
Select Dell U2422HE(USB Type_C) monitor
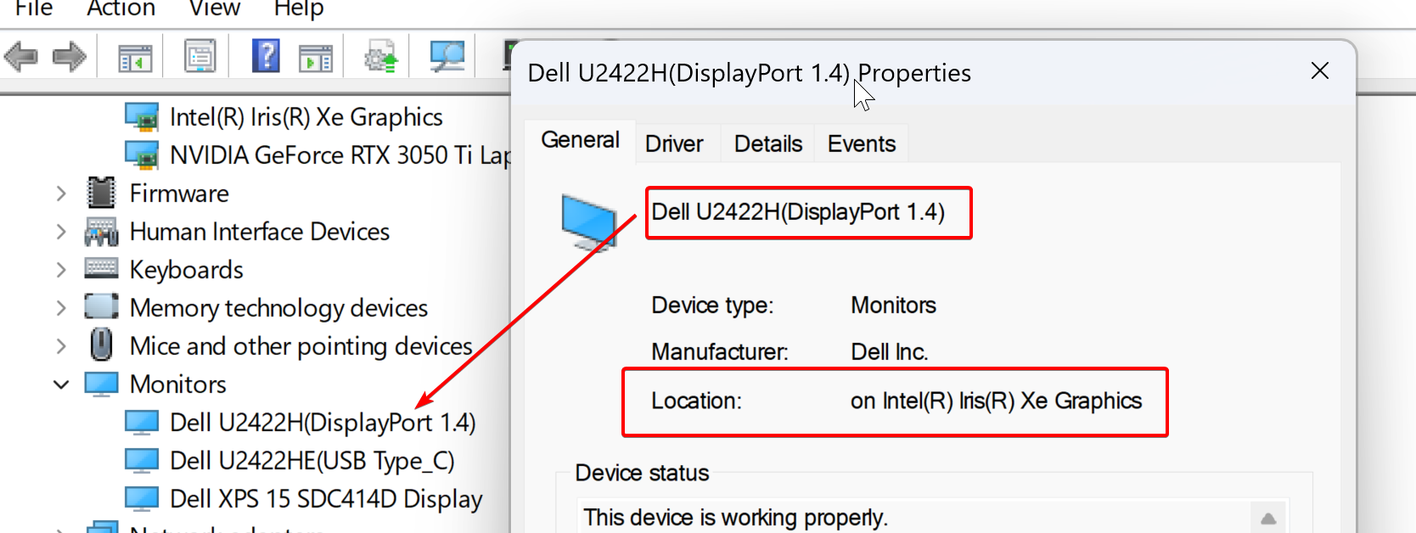pyautogui.click(x=312, y=461)
